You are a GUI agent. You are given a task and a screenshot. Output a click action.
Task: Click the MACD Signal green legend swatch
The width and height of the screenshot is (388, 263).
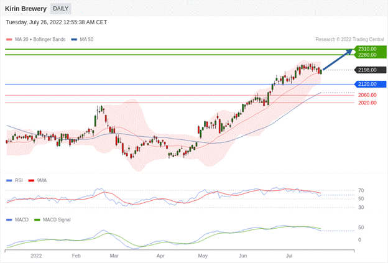pos(37,219)
